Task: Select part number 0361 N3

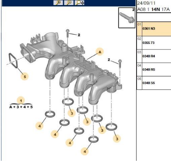Action: [149, 29]
